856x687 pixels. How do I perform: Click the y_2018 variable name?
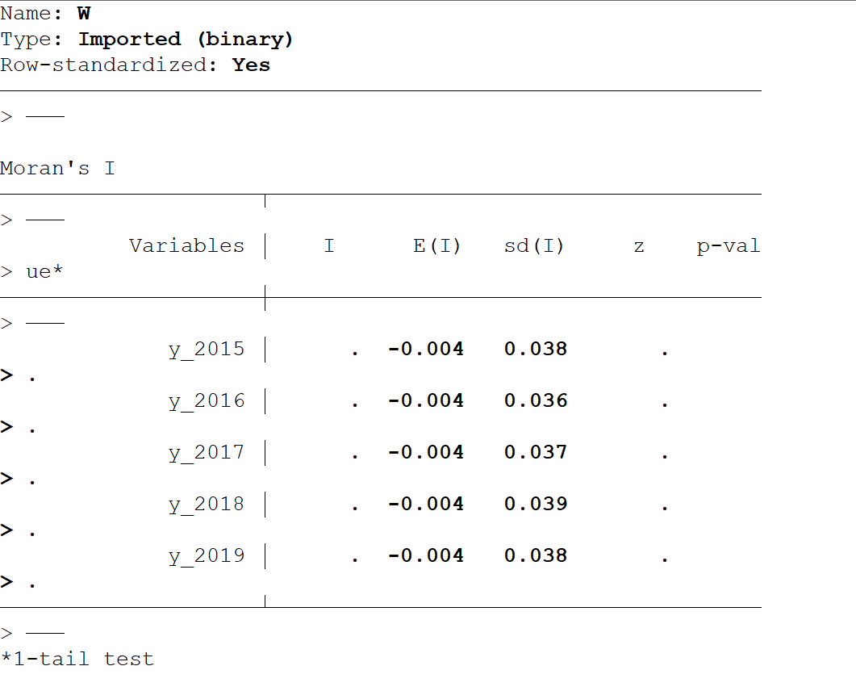(x=207, y=505)
